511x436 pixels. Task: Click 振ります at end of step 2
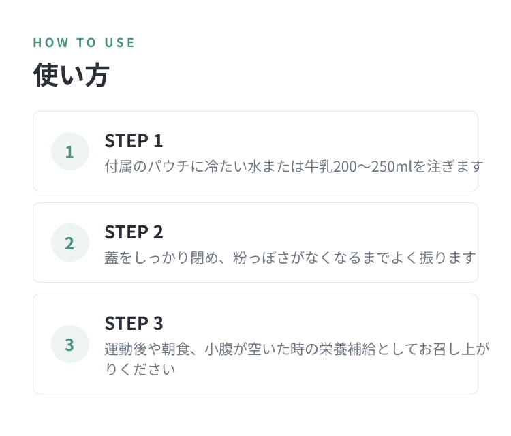448,258
